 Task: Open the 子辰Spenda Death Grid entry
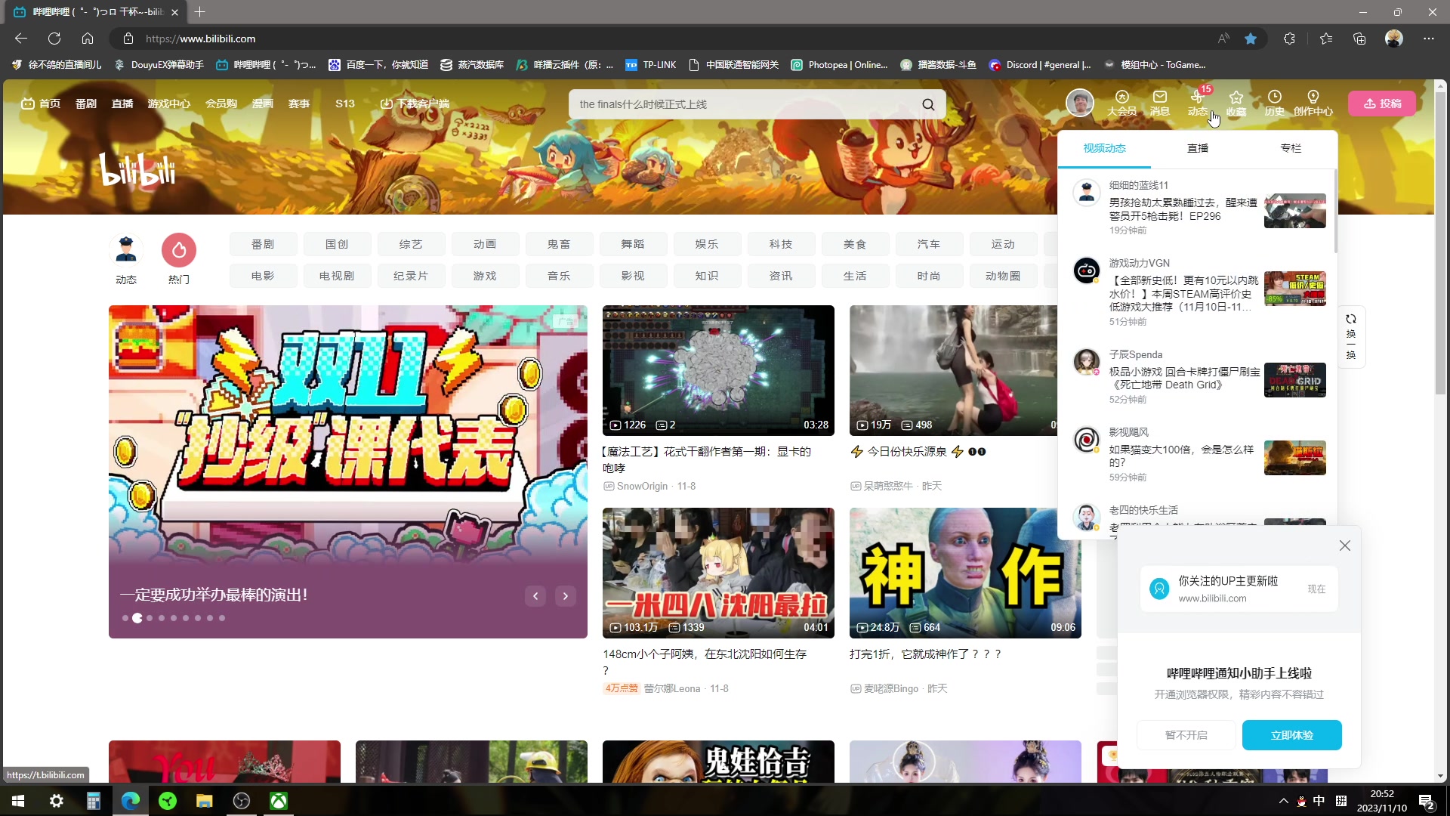1199,376
